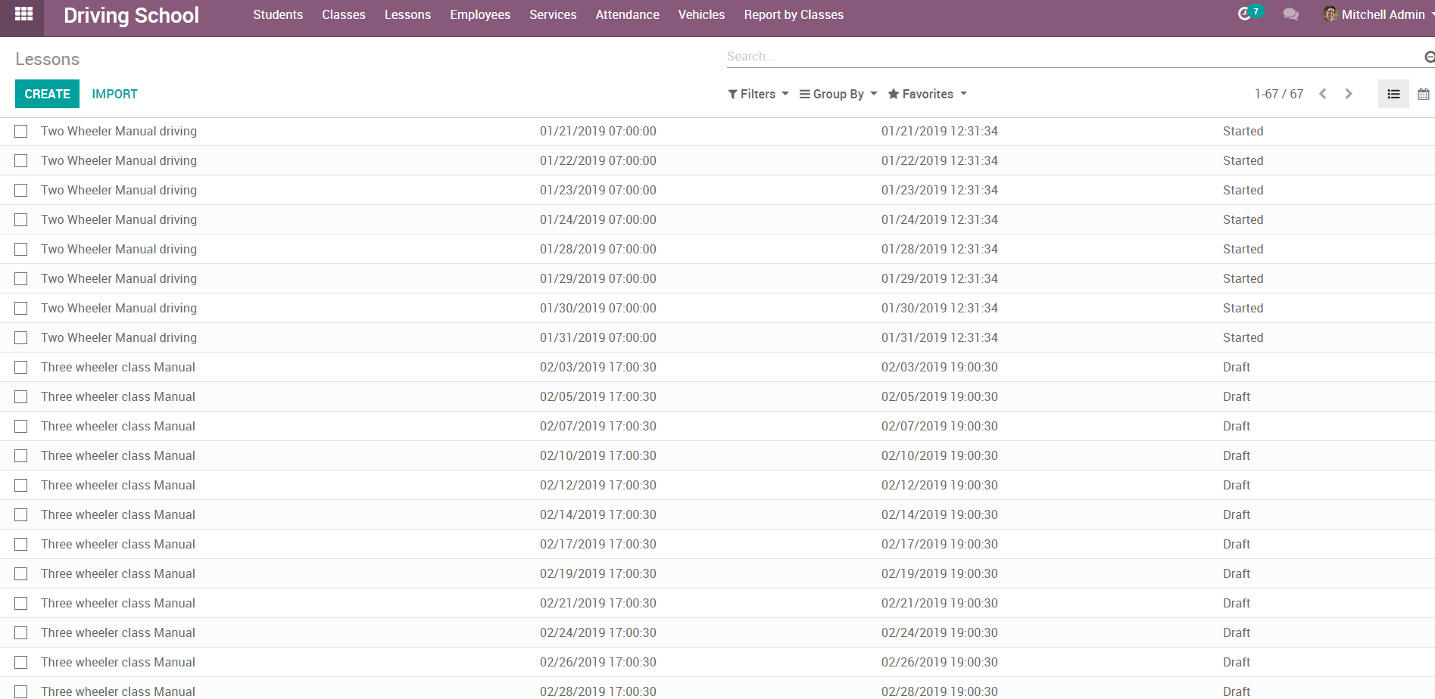Viewport: 1435px width, 699px height.
Task: Open the activities clock icon with badge
Action: 1244,14
